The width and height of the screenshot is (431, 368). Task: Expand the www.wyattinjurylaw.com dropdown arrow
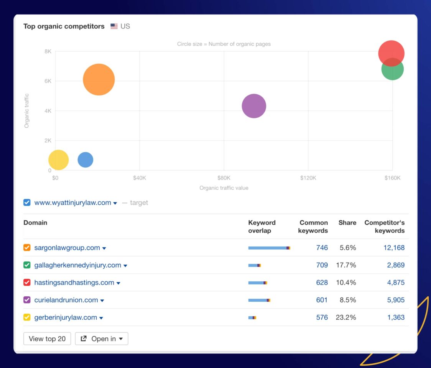pyautogui.click(x=115, y=204)
